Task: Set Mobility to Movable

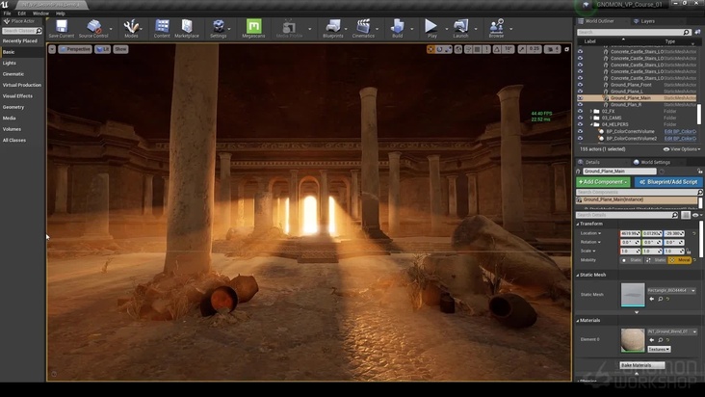Action: [680, 260]
